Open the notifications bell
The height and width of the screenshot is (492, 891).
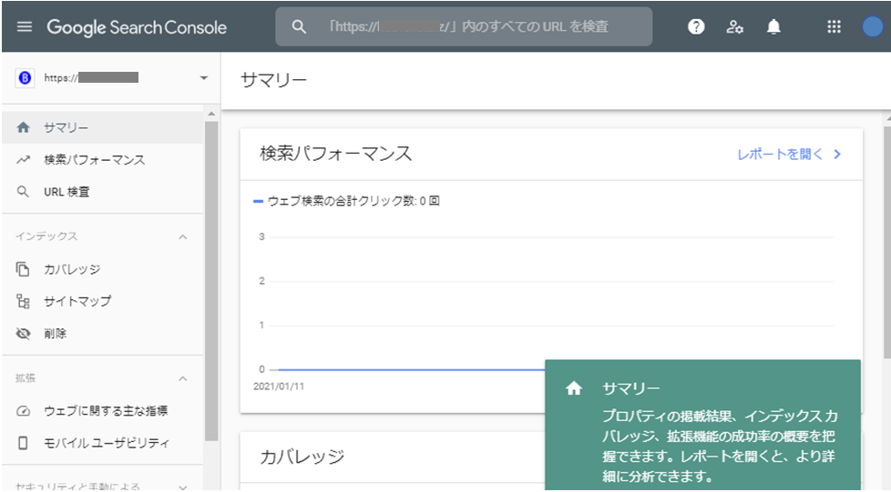(x=773, y=26)
